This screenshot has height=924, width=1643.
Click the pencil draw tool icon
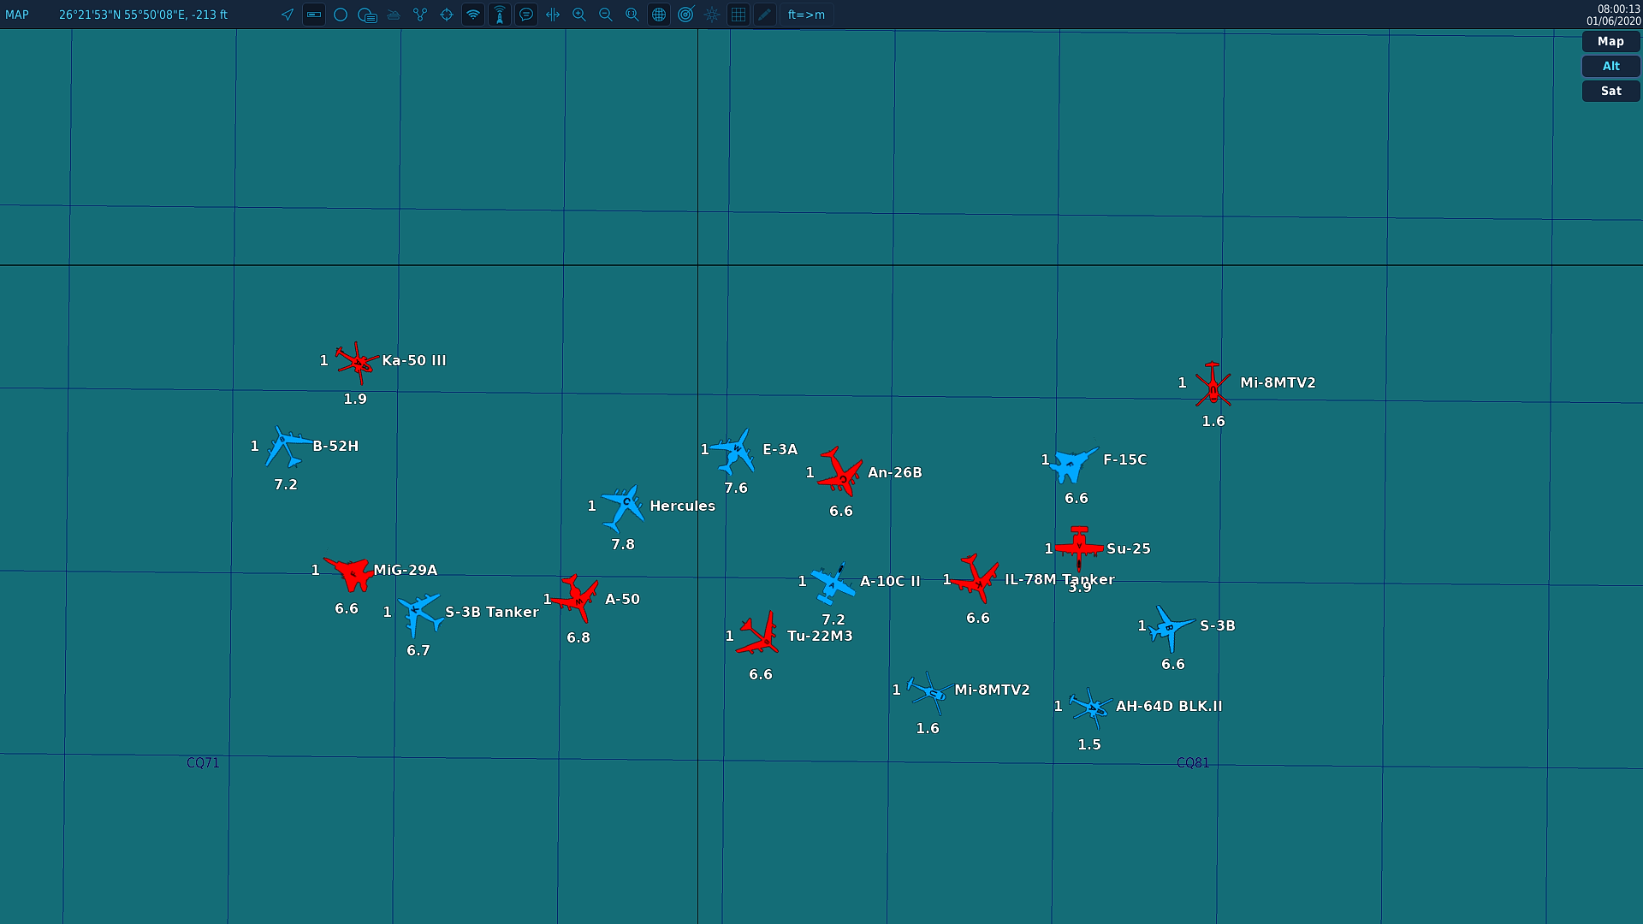[x=765, y=15]
